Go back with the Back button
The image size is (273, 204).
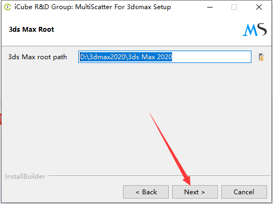(x=146, y=192)
